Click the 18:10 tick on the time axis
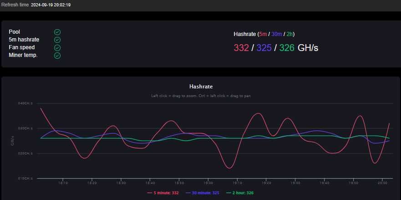This screenshot has height=200, width=401. tap(63, 183)
